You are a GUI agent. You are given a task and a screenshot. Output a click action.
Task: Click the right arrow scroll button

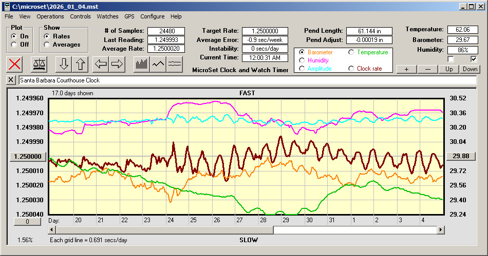click(117, 64)
